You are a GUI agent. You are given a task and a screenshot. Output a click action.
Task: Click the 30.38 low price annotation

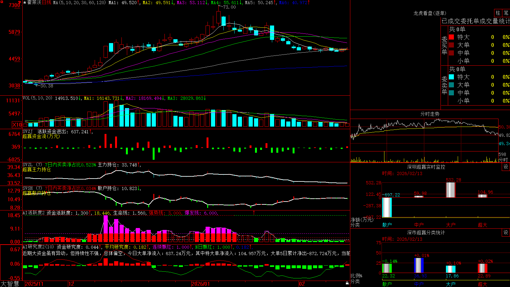[47, 86]
